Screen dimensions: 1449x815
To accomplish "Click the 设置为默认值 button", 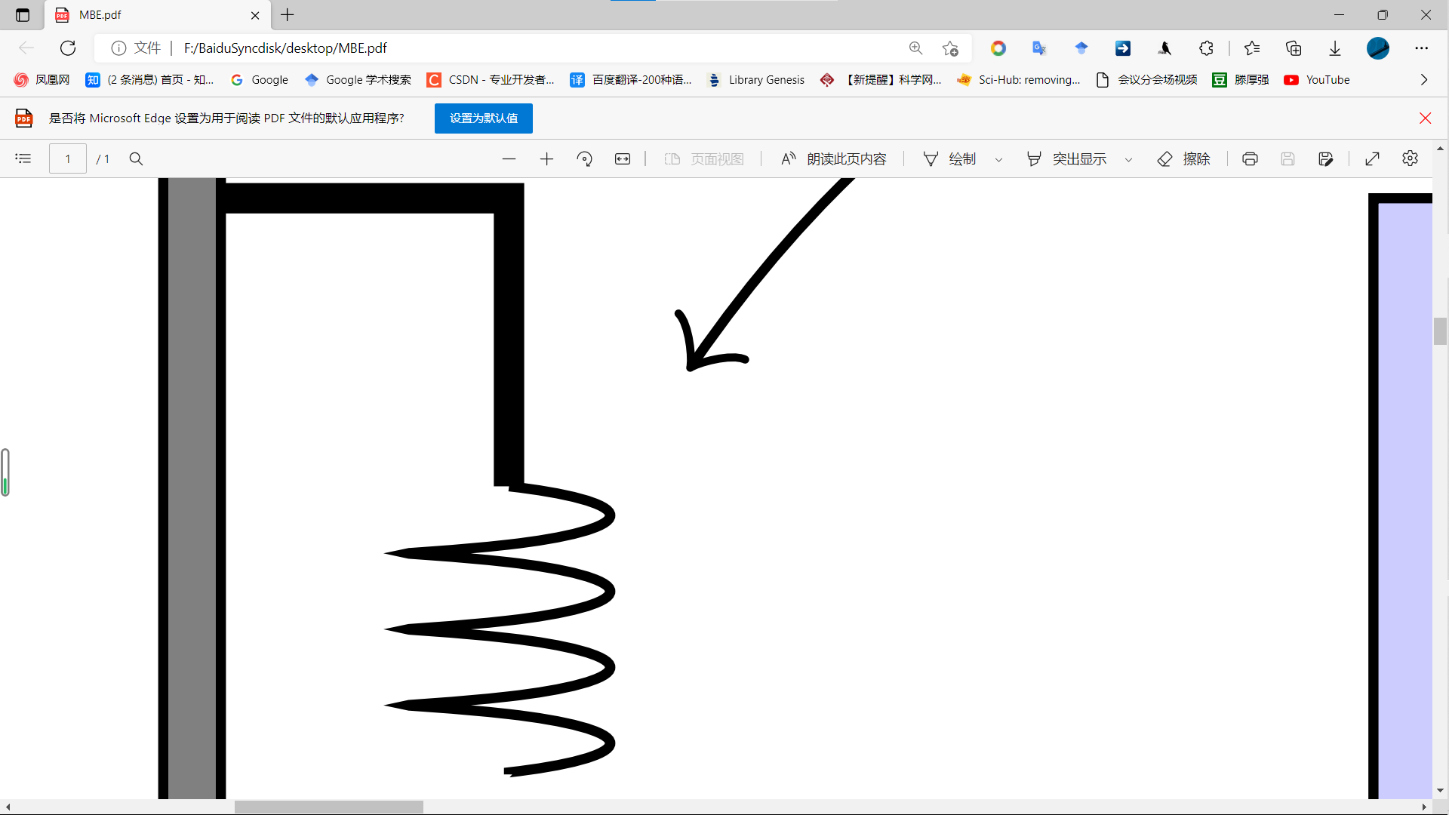I will pyautogui.click(x=484, y=118).
